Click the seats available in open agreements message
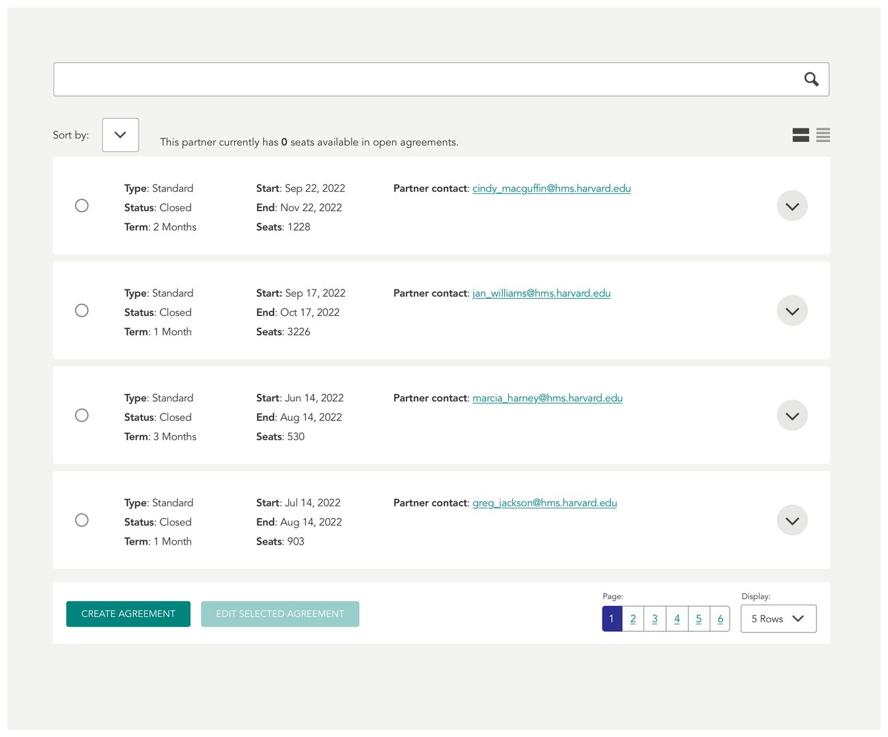The image size is (888, 737). coord(309,142)
